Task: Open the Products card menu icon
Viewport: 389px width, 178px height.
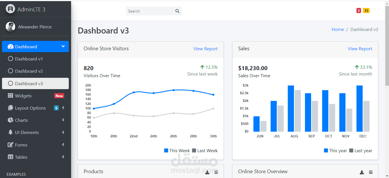Action: [216, 172]
